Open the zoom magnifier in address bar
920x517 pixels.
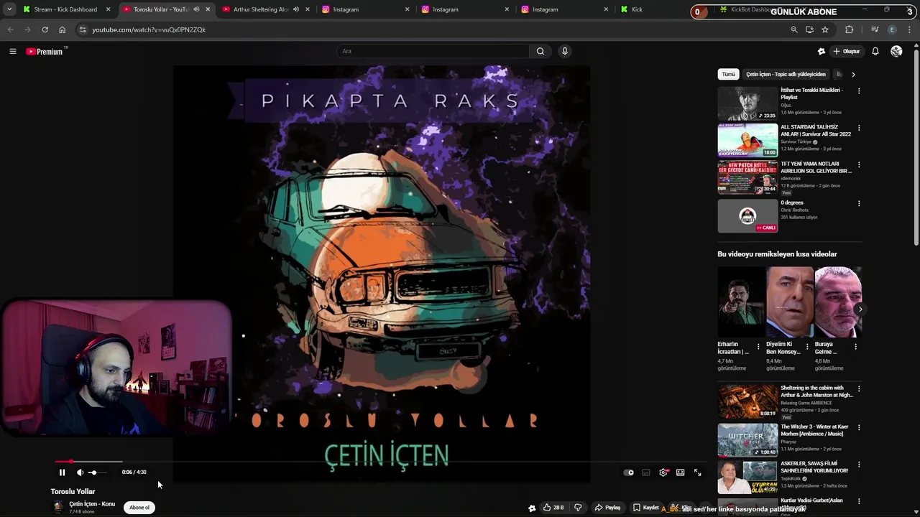click(793, 29)
